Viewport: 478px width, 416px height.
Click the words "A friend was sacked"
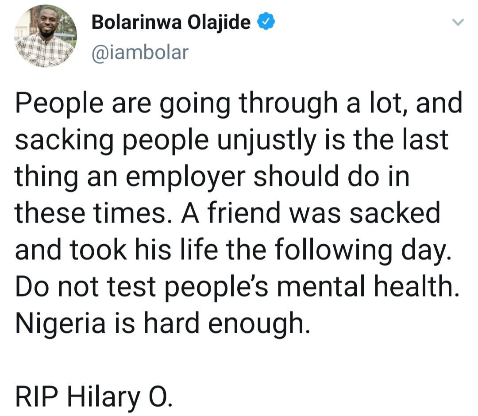311,213
